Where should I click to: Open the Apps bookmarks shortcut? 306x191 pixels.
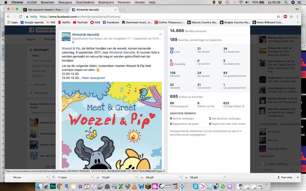click(x=12, y=22)
